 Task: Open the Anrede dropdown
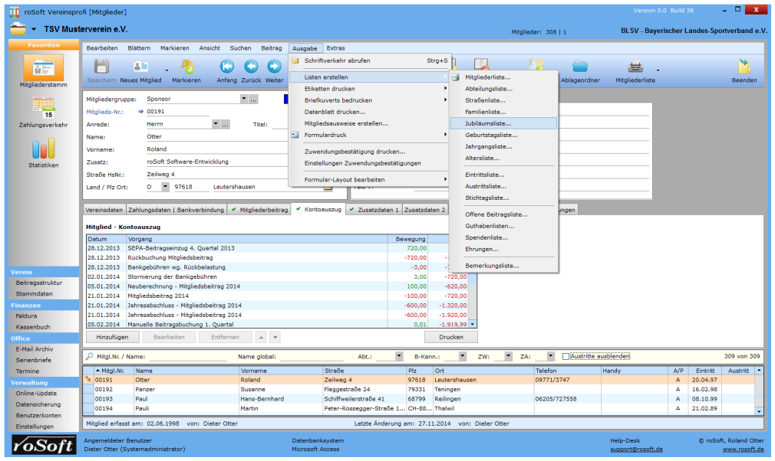click(x=216, y=124)
